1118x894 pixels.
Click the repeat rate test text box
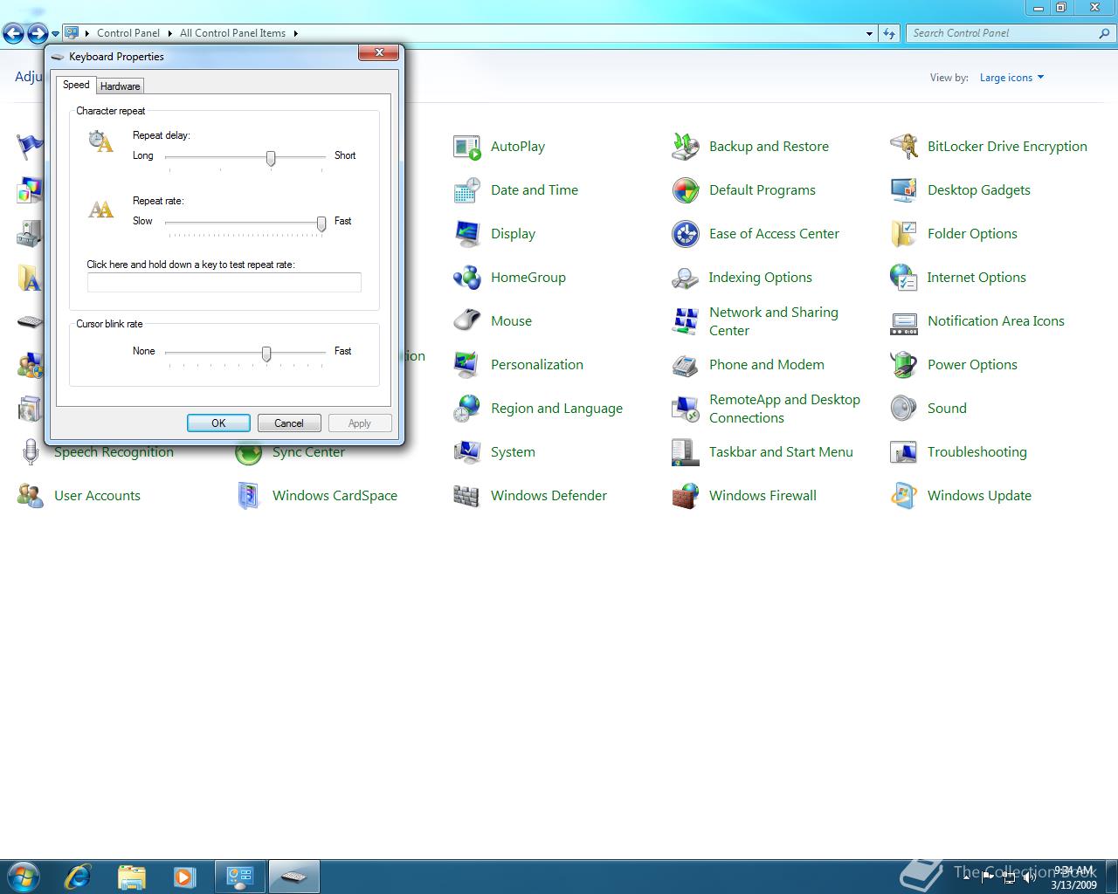224,282
